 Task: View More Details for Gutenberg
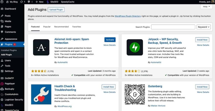[x=203, y=92]
